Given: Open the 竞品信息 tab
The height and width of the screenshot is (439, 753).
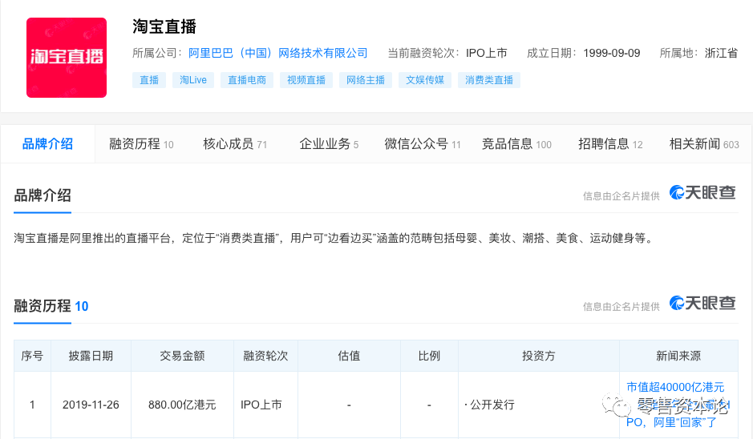Looking at the screenshot, I should click(516, 144).
